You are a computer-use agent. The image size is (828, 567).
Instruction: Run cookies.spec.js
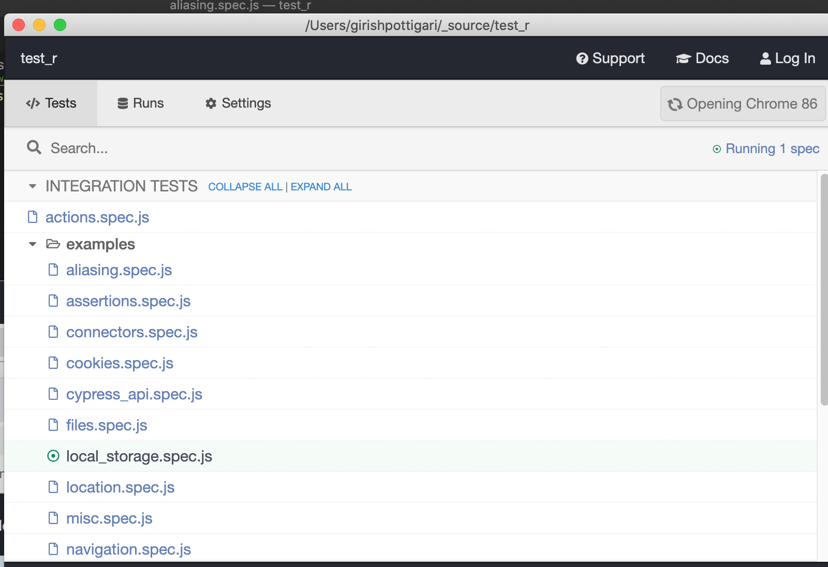coord(120,363)
